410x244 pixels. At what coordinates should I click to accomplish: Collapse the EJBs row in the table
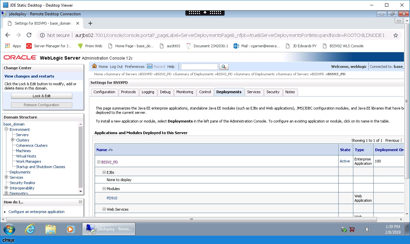104,172
